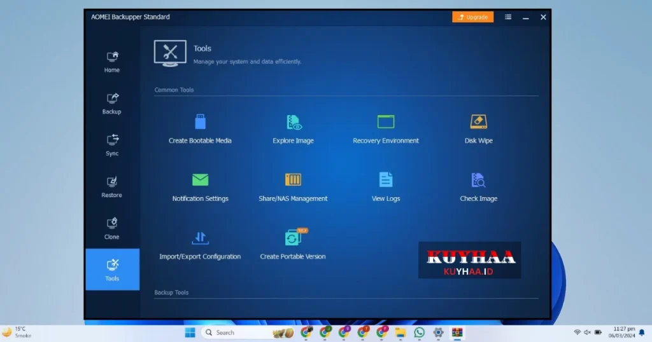Screen dimensions: 652x342
Task: Close the AOMEI Backupper window
Action: coord(543,17)
